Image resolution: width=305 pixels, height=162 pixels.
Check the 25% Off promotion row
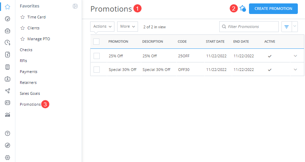[97, 56]
